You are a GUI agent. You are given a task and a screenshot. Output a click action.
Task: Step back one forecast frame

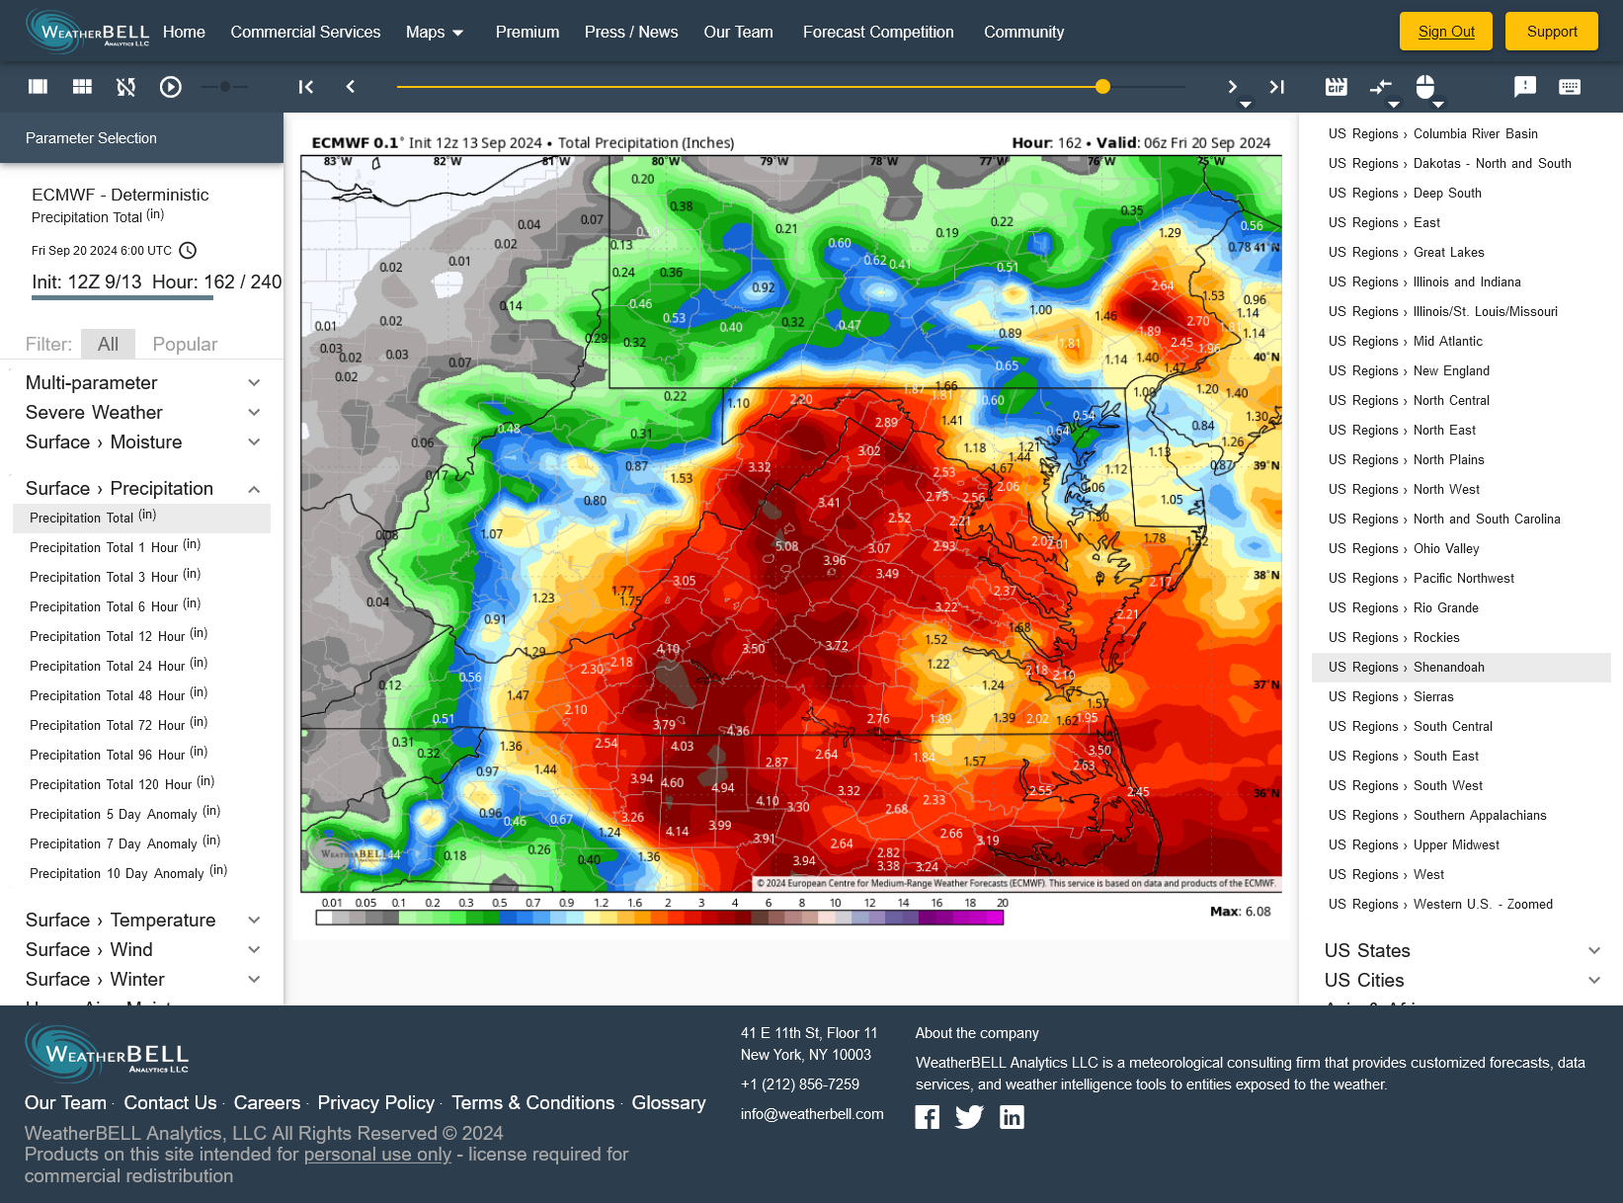click(351, 87)
